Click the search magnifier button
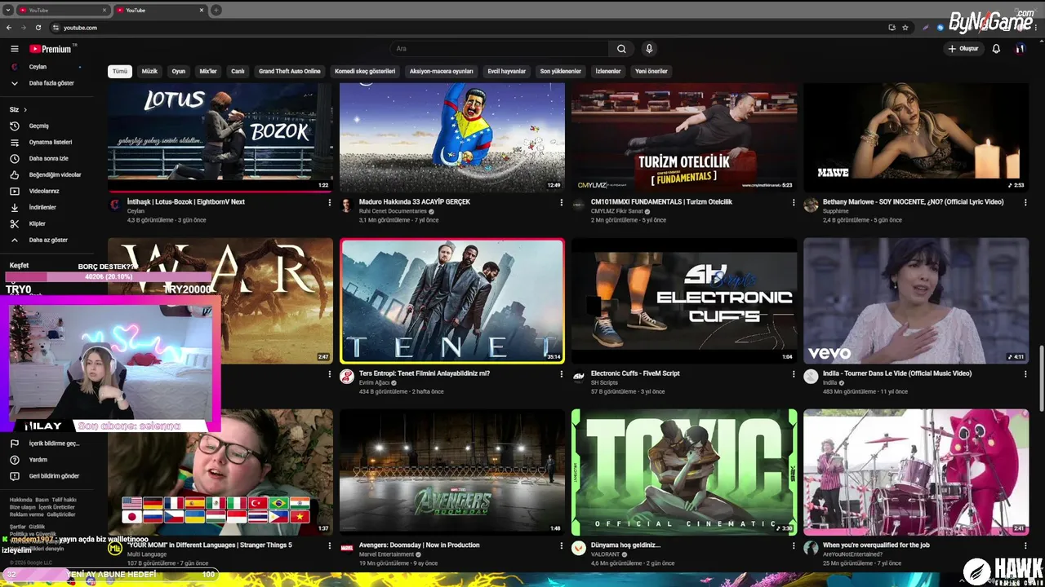This screenshot has height=587, width=1045. [621, 49]
